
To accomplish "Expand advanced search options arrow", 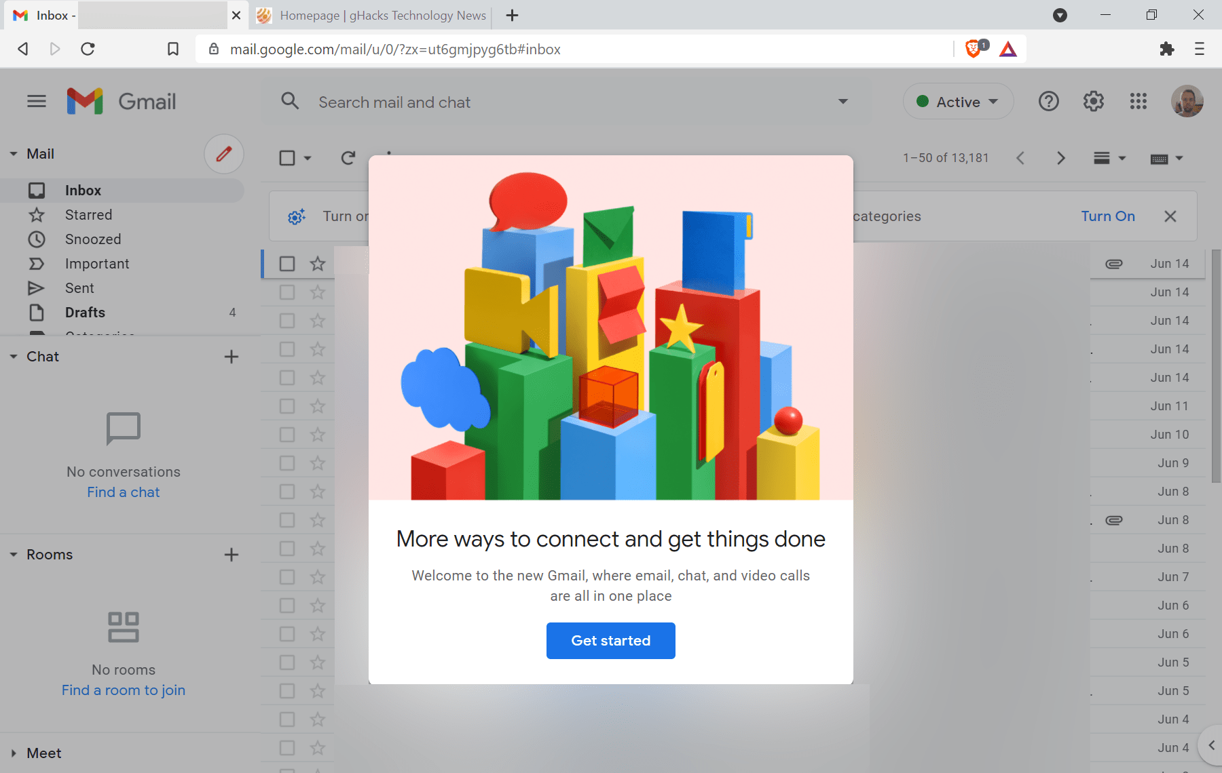I will pyautogui.click(x=843, y=101).
